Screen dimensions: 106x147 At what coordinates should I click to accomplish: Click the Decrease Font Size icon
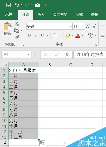click(x=95, y=26)
